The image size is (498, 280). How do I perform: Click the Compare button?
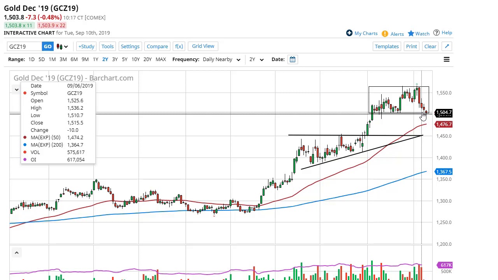(157, 46)
